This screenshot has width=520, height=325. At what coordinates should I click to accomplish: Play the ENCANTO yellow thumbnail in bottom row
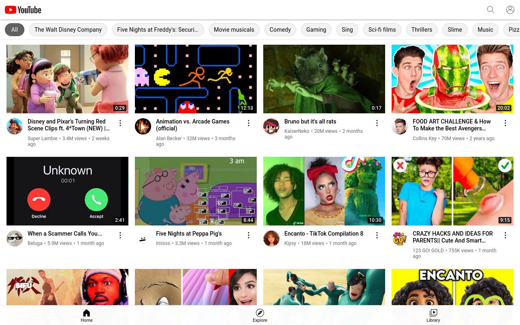coord(453,287)
